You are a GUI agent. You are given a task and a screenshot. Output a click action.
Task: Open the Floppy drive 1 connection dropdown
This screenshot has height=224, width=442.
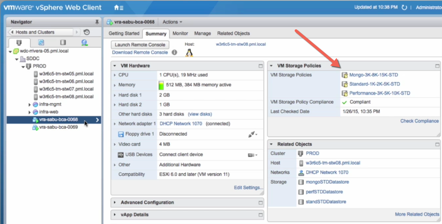253,134
